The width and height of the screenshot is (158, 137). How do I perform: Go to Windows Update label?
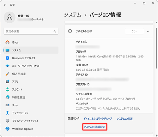[x=22, y=129]
